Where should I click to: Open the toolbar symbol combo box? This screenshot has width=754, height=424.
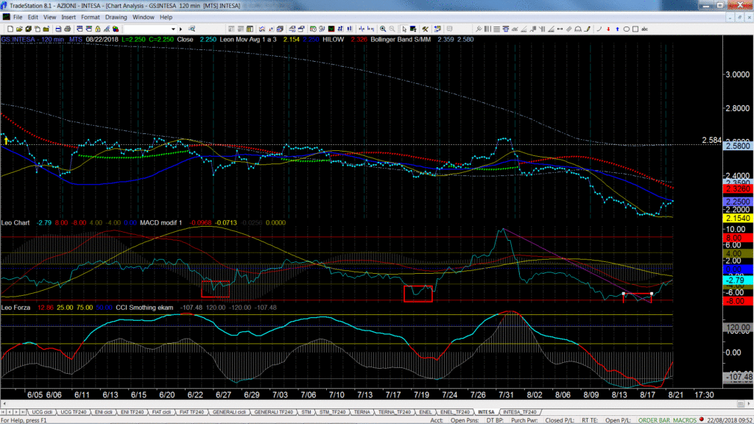pos(150,29)
